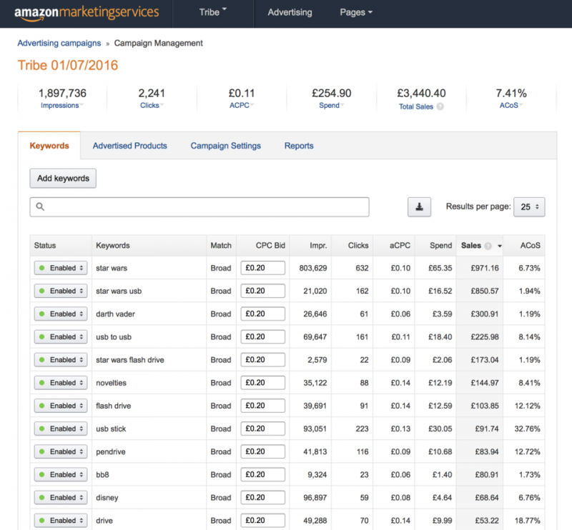This screenshot has height=530, width=572.
Task: Click the Add keywords button
Action: [x=63, y=179]
